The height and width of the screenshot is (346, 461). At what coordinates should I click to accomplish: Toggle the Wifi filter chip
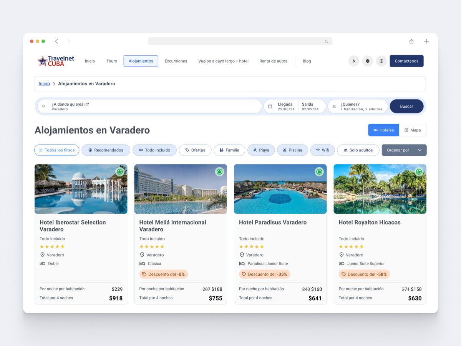point(323,150)
